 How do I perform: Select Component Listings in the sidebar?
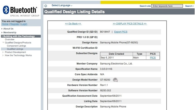[x=16, y=46]
